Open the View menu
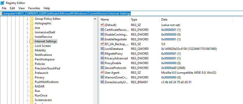 coord(21,8)
